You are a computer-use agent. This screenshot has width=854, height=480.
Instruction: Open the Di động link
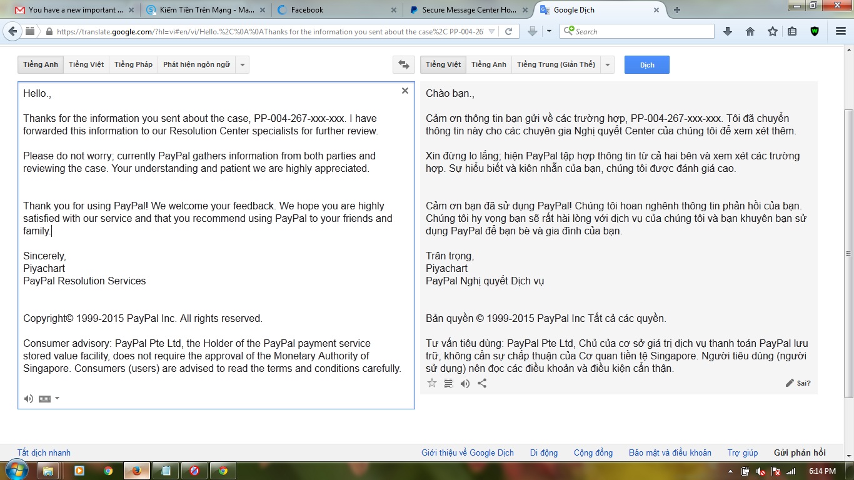pyautogui.click(x=544, y=452)
